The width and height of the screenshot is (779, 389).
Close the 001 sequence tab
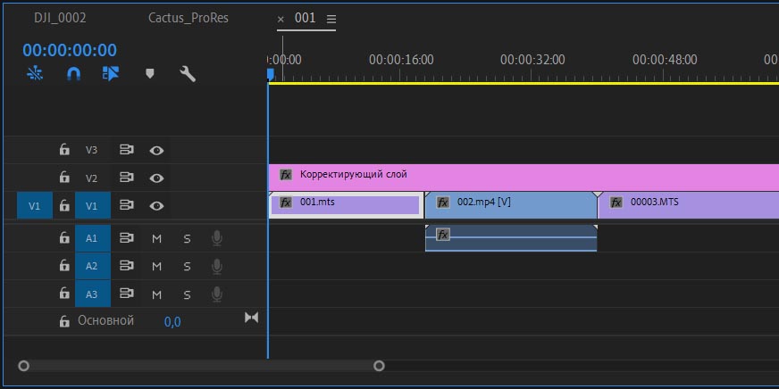point(281,19)
